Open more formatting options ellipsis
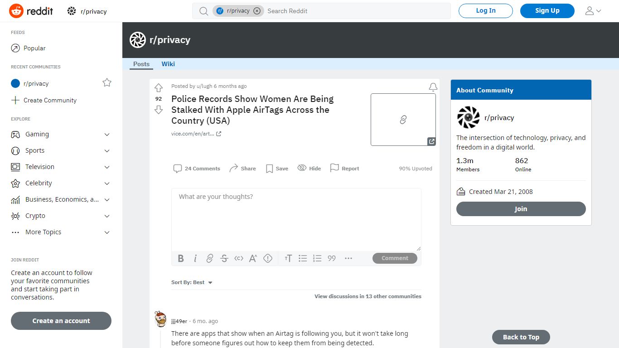This screenshot has width=619, height=348. 348,258
